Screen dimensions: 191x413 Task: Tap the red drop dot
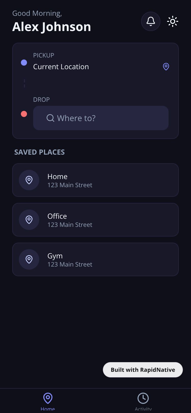(x=24, y=114)
